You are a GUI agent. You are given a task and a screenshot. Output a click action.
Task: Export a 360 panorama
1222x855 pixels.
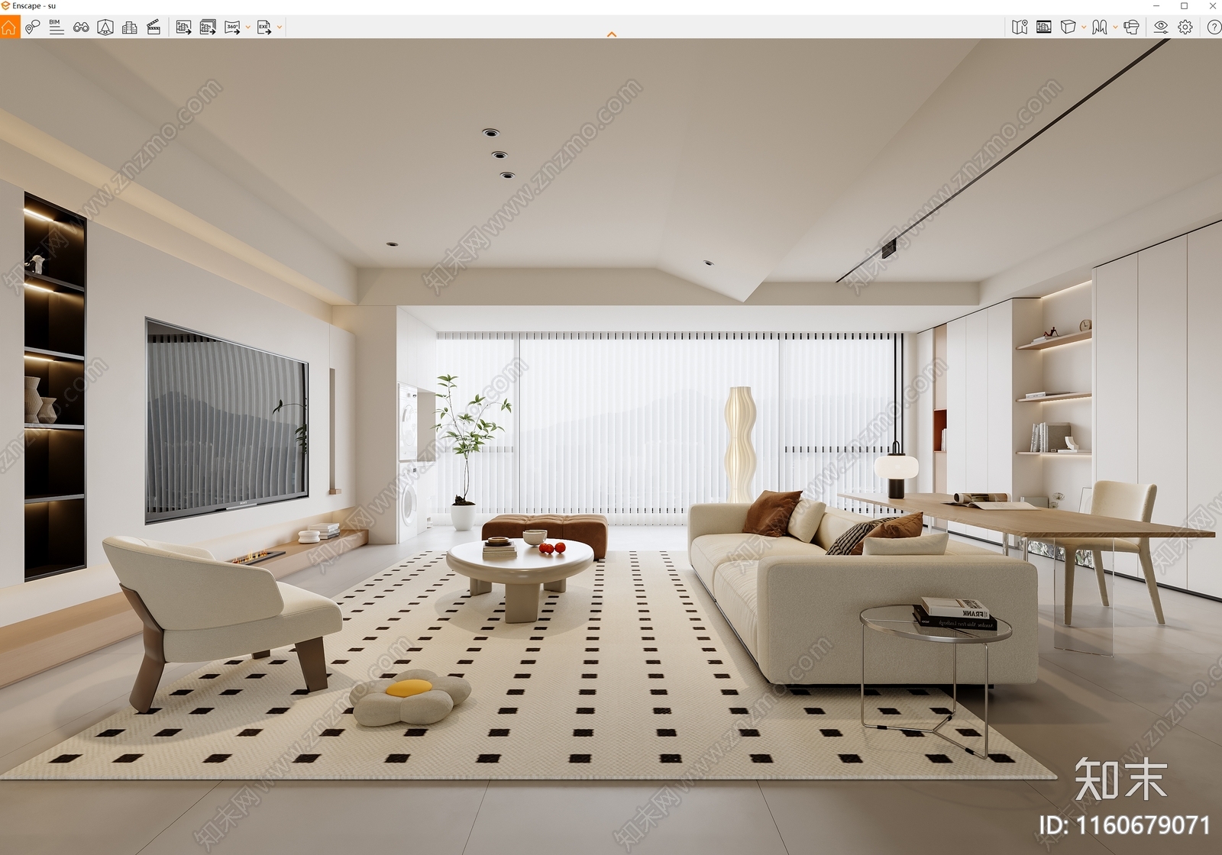point(232,27)
